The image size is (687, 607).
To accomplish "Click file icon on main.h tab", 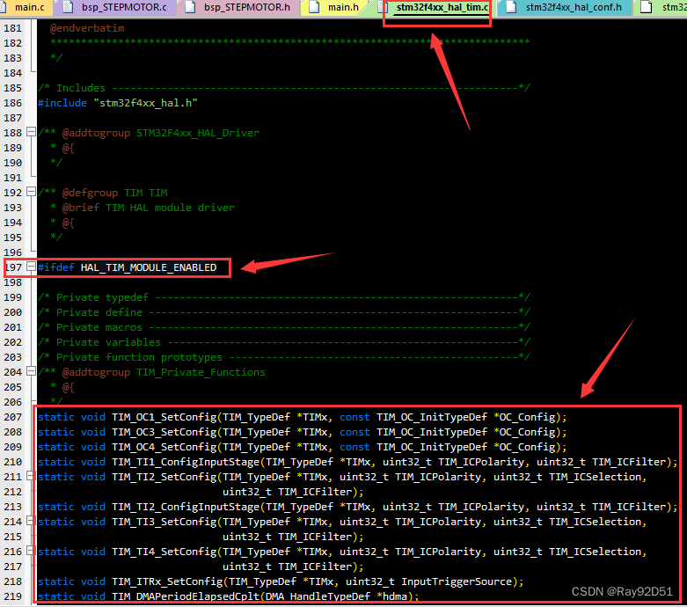I will [314, 7].
